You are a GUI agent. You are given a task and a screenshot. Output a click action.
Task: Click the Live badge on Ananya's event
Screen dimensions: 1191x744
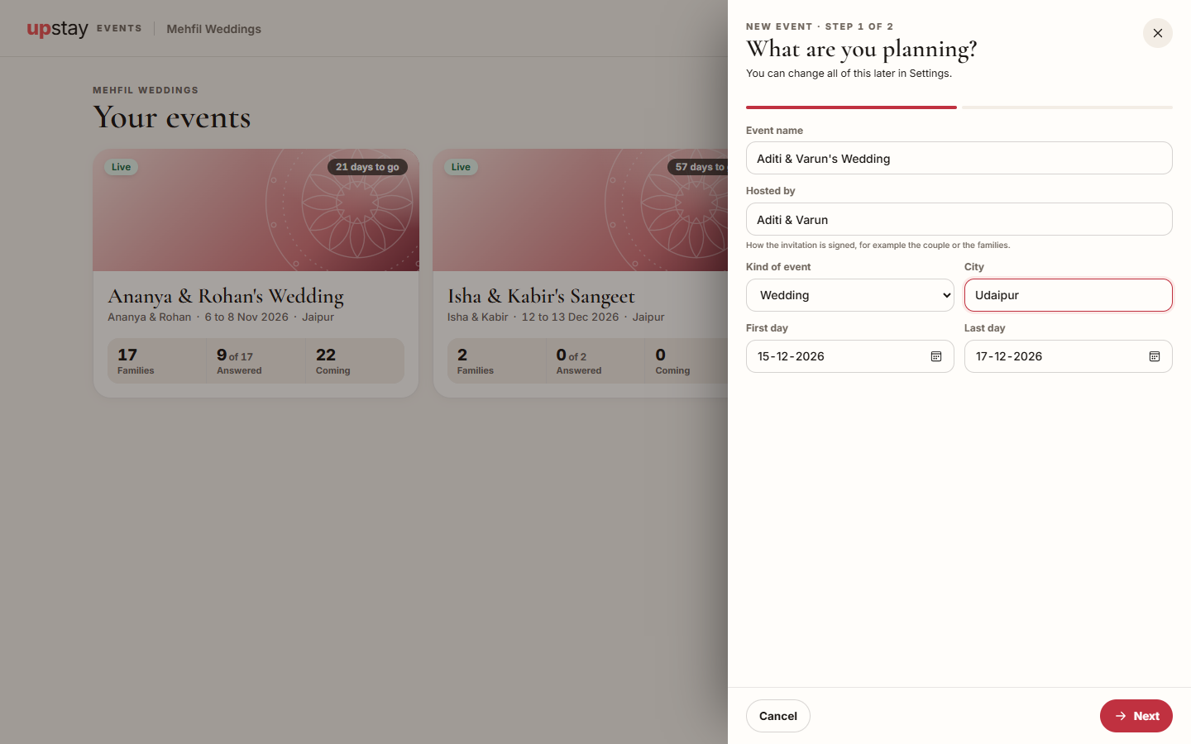(x=121, y=167)
